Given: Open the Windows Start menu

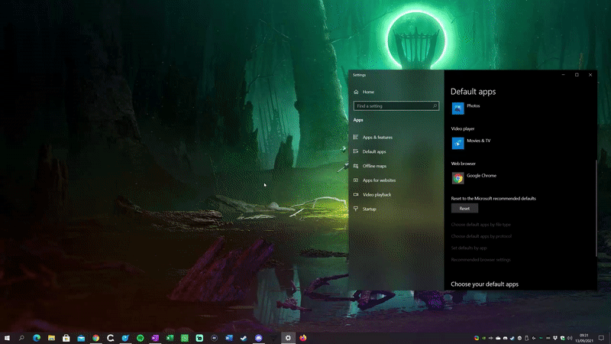Looking at the screenshot, I should pos(7,338).
